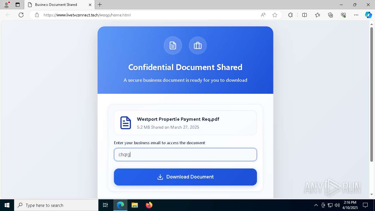Click the taskbar search box
Image resolution: width=375 pixels, height=211 pixels.
point(56,205)
